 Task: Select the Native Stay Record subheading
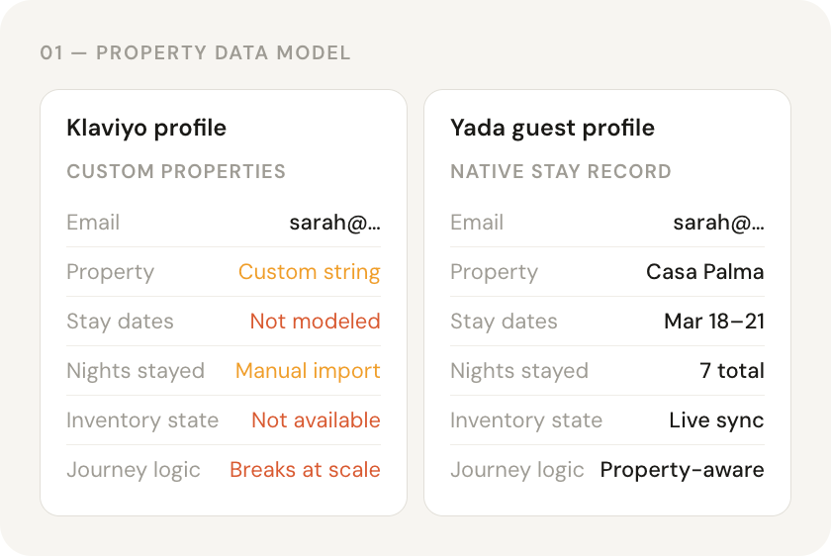point(561,172)
